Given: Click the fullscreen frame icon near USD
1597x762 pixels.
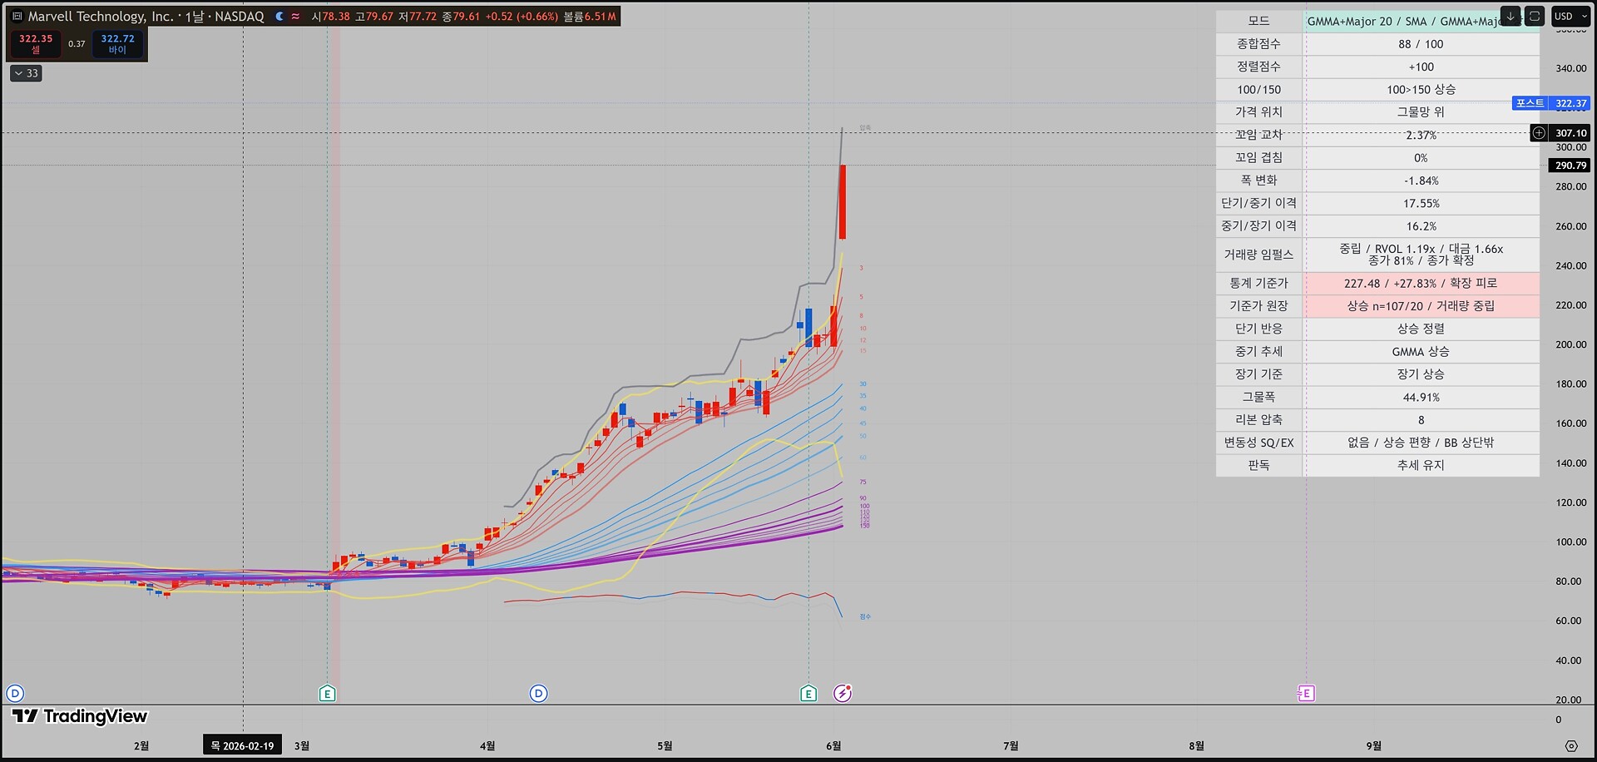Looking at the screenshot, I should 1535,16.
